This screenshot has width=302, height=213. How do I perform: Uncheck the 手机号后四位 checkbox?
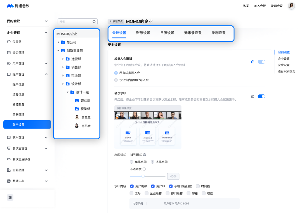(x=171, y=186)
